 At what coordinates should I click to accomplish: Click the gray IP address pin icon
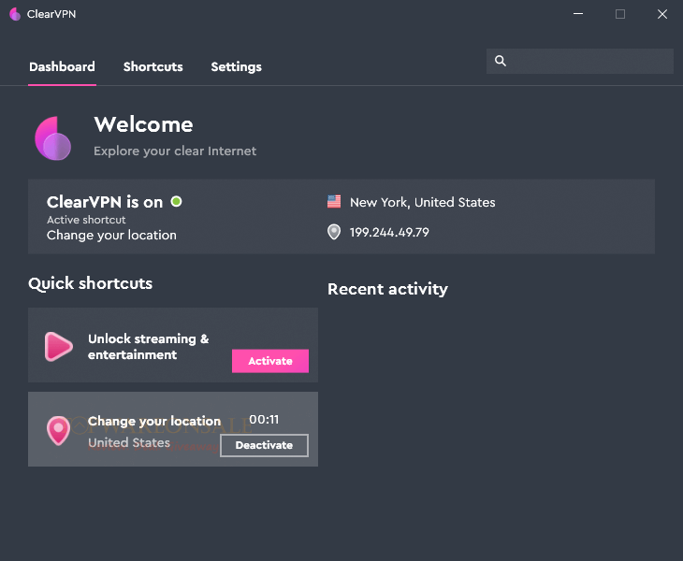coord(334,232)
